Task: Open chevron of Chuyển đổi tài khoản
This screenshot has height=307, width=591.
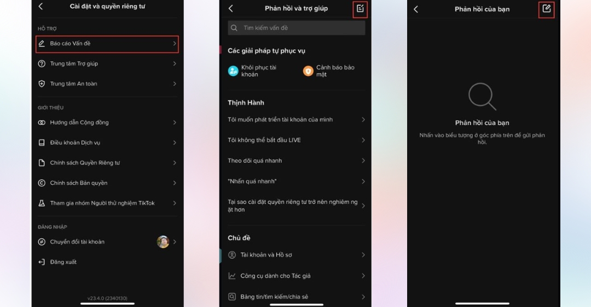Action: point(175,242)
